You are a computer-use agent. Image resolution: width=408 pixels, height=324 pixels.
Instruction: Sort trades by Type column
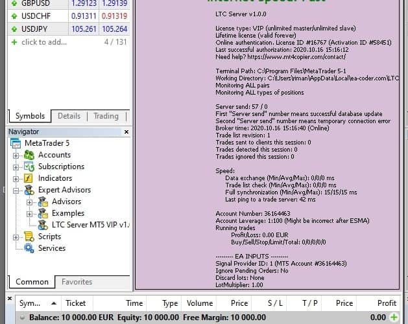tap(163, 303)
